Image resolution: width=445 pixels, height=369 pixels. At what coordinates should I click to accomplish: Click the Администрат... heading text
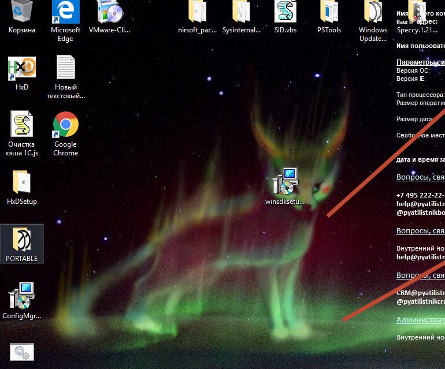tap(420, 320)
